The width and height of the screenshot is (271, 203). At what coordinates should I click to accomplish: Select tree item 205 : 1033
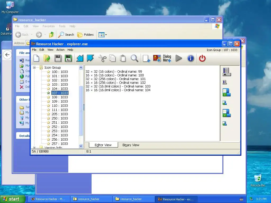[x=60, y=114]
